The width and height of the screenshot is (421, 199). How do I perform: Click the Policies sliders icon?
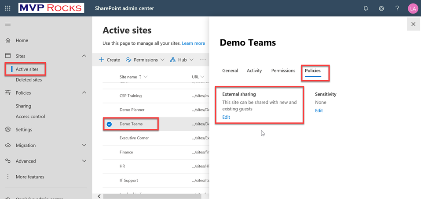click(8, 92)
